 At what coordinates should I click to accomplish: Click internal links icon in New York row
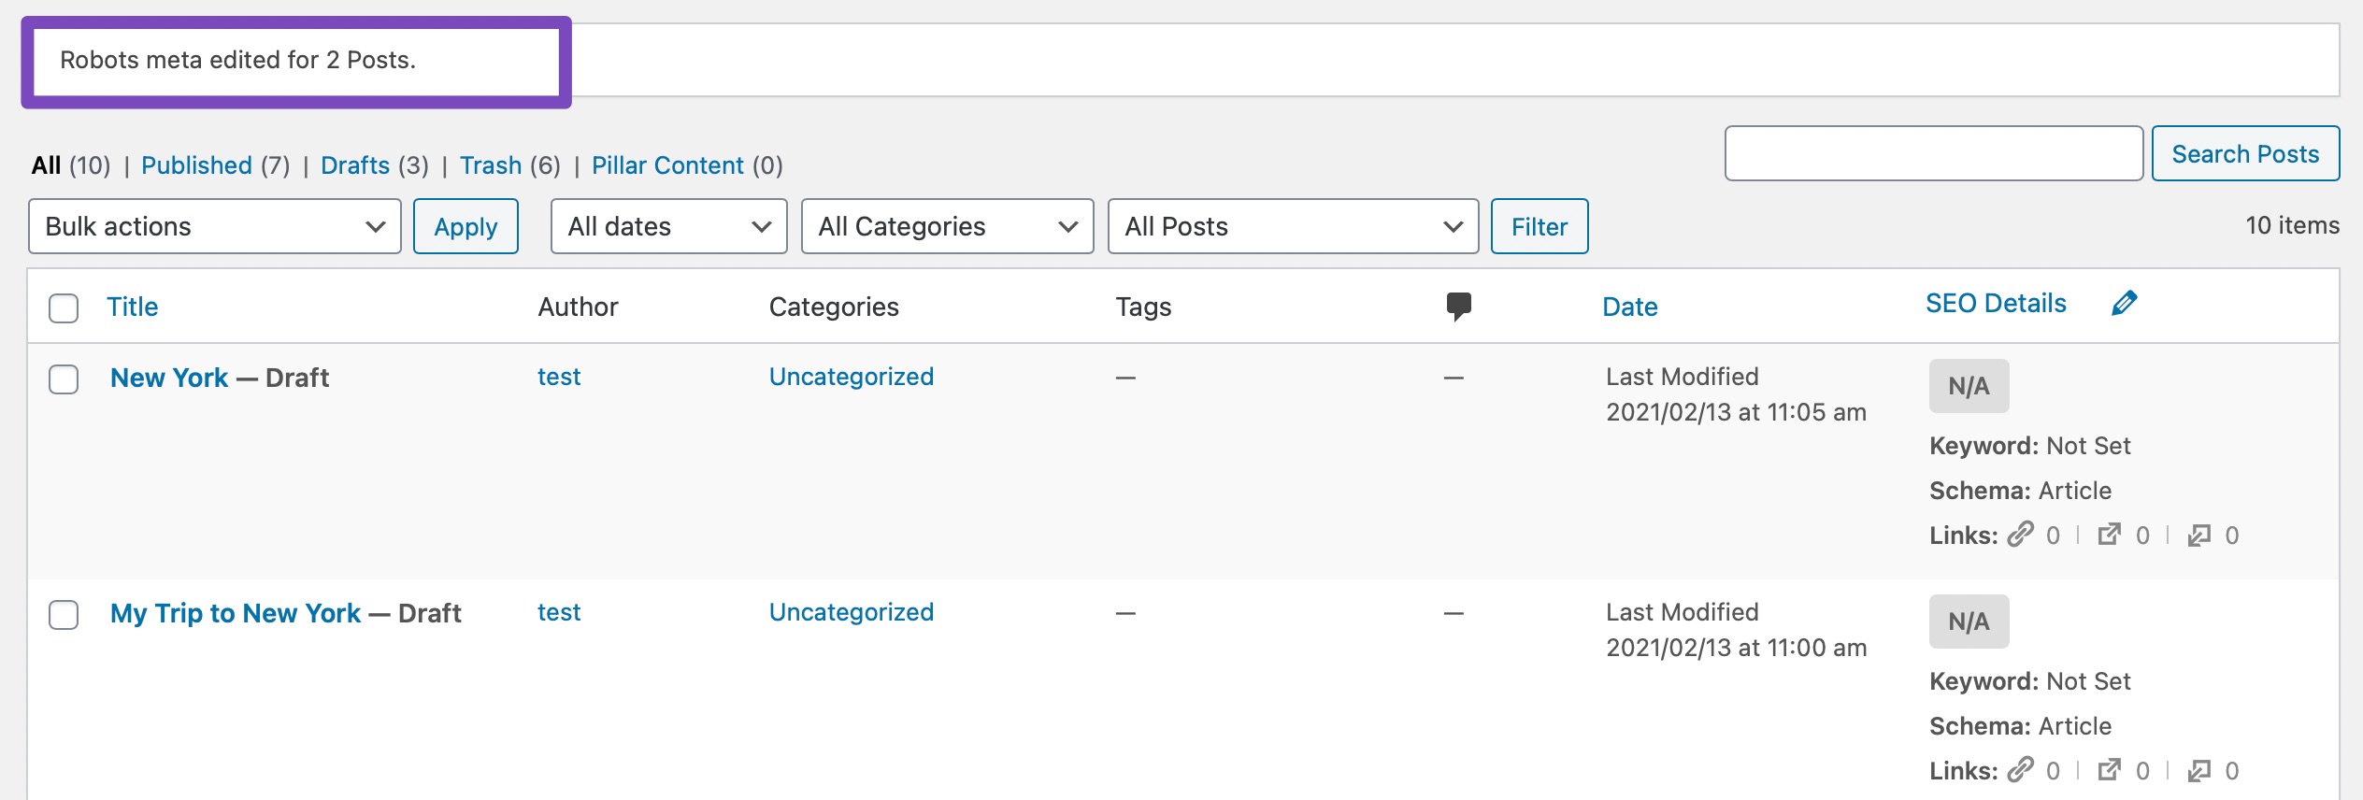(x=2021, y=535)
